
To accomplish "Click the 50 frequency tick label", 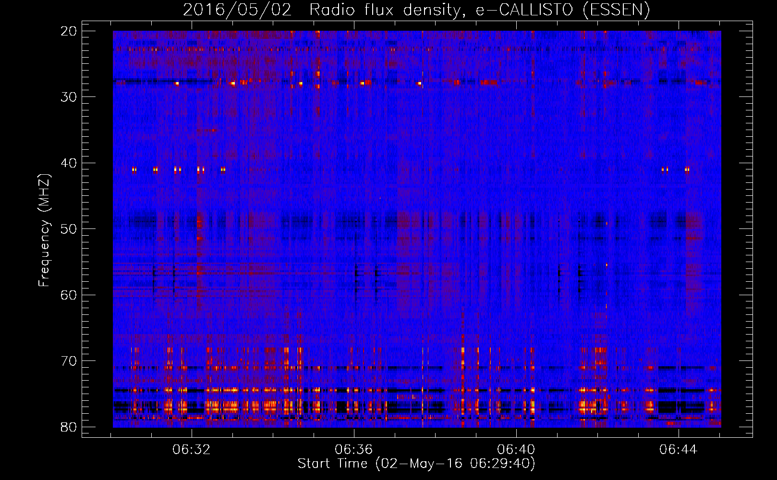I will 69,229.
